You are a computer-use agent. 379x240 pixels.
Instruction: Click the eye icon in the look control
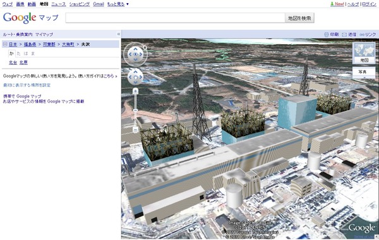pos(135,54)
